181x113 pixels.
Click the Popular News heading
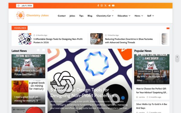pos(143,51)
